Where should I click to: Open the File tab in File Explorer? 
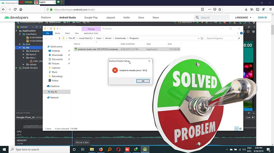point(48,33)
